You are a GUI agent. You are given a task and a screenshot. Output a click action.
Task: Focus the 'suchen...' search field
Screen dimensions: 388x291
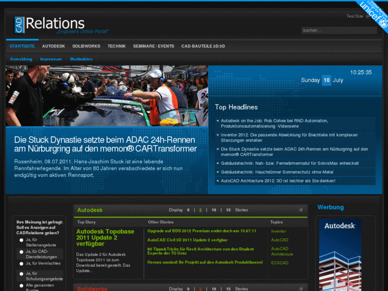pyautogui.click(x=339, y=30)
